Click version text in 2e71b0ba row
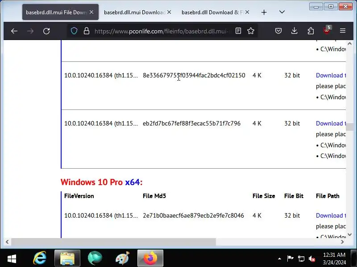357x267 pixels. pyautogui.click(x=101, y=216)
